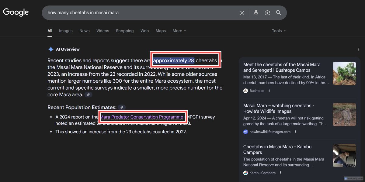Click the howieswildlifeimages.com favicon
The width and height of the screenshot is (365, 182).
click(x=246, y=132)
